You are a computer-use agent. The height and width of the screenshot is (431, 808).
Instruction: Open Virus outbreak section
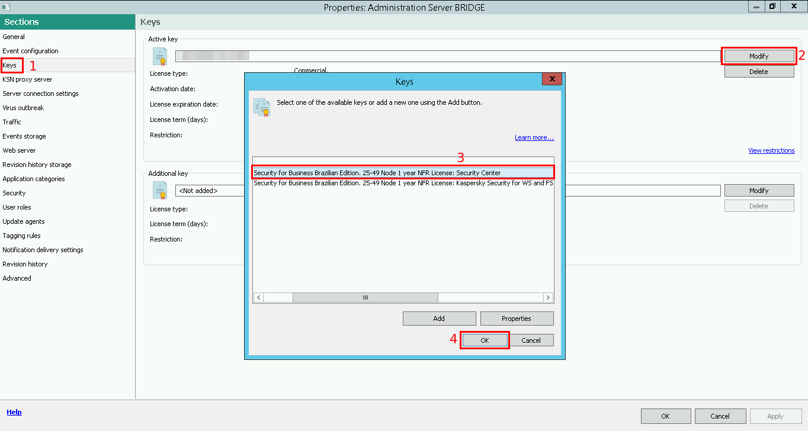tap(23, 108)
